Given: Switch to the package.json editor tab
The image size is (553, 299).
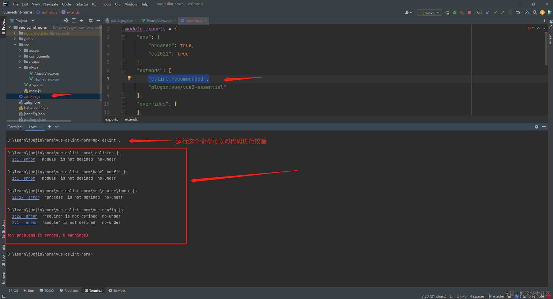Looking at the screenshot, I should [121, 20].
